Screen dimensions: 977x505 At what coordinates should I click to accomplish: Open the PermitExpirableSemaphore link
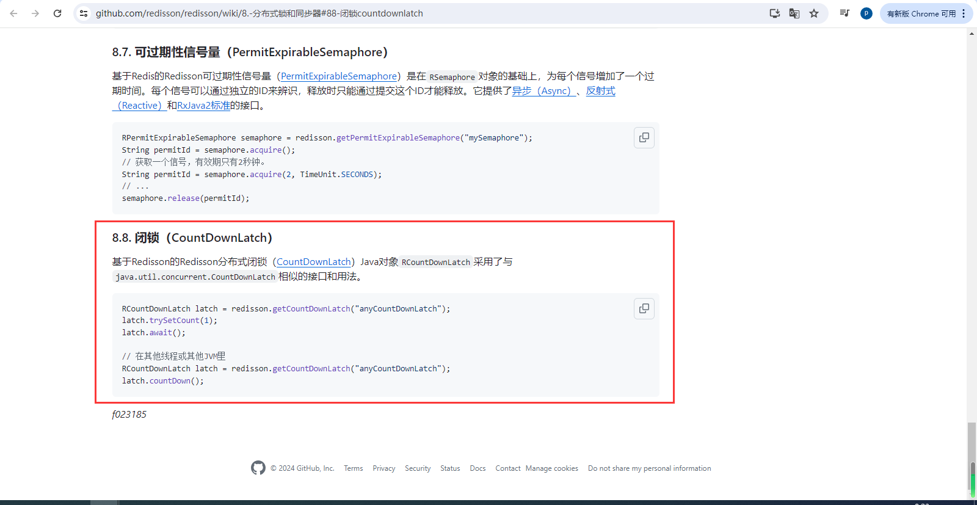pos(339,76)
